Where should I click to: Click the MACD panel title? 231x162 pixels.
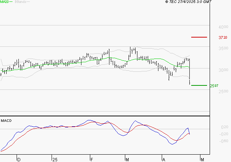point(6,121)
